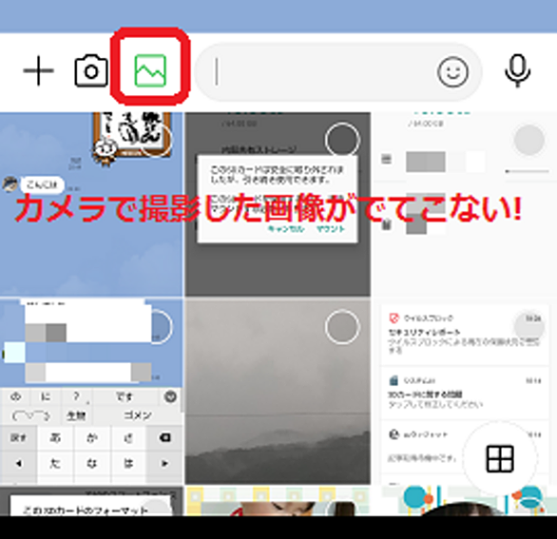
Task: Open the camera to take a photo
Action: click(x=91, y=70)
